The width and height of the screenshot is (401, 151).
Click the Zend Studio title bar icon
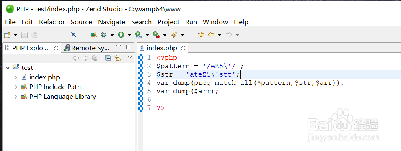(10, 9)
